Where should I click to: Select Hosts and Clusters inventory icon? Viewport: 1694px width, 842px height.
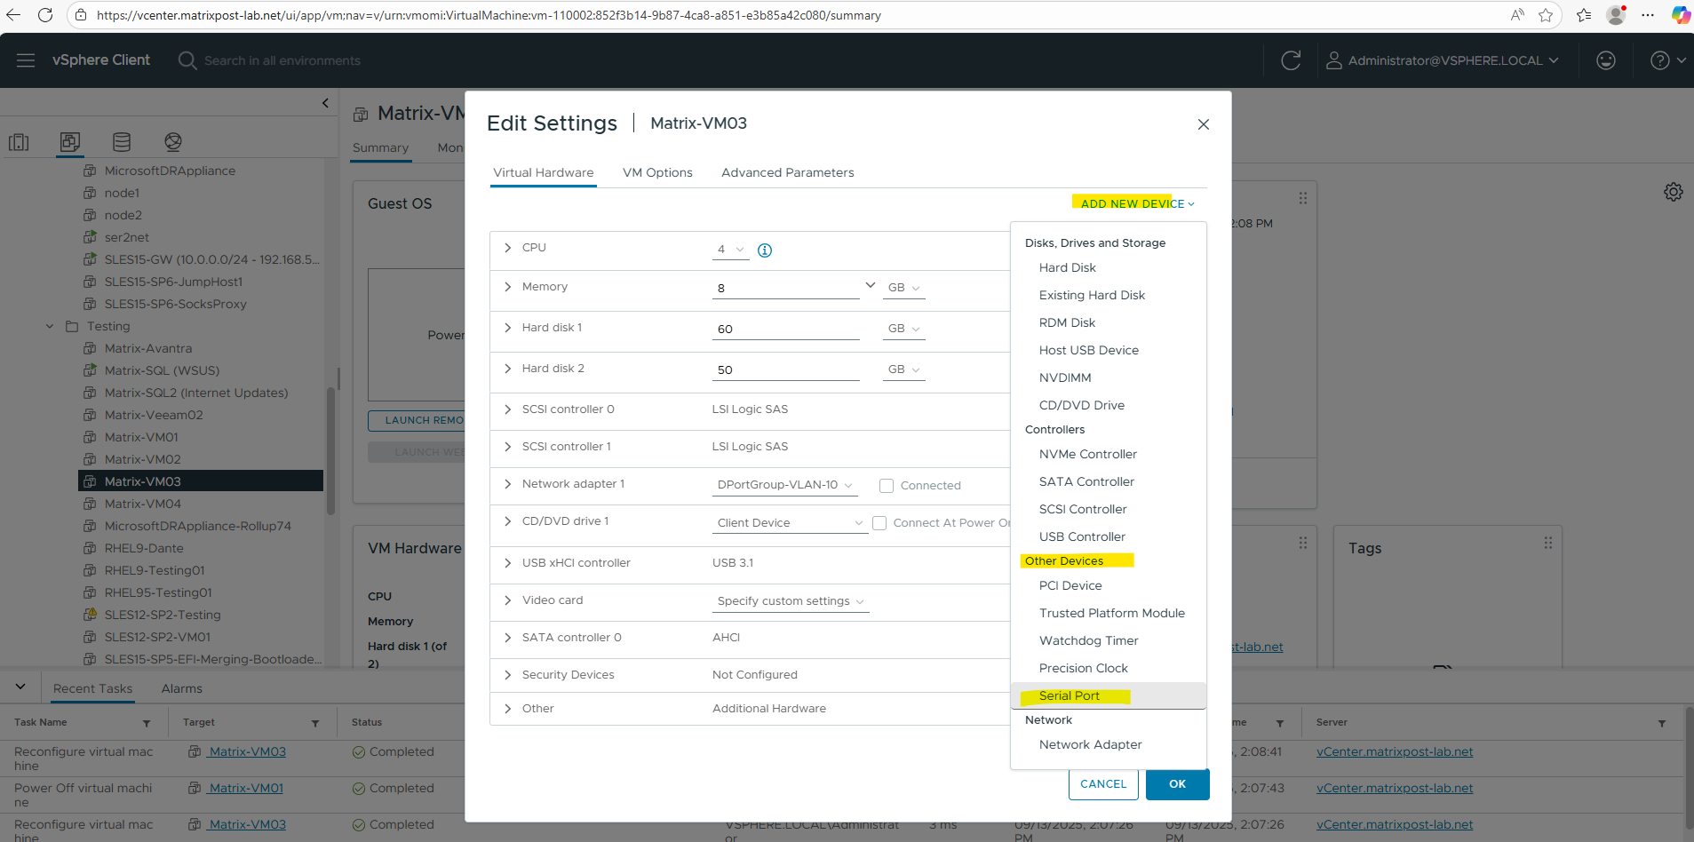19,142
